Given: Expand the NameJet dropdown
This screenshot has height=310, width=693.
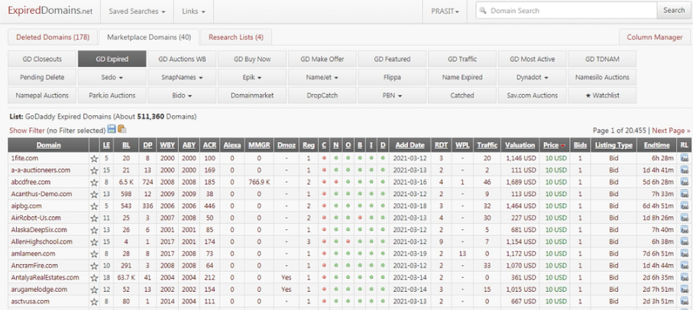Looking at the screenshot, I should click(x=322, y=77).
